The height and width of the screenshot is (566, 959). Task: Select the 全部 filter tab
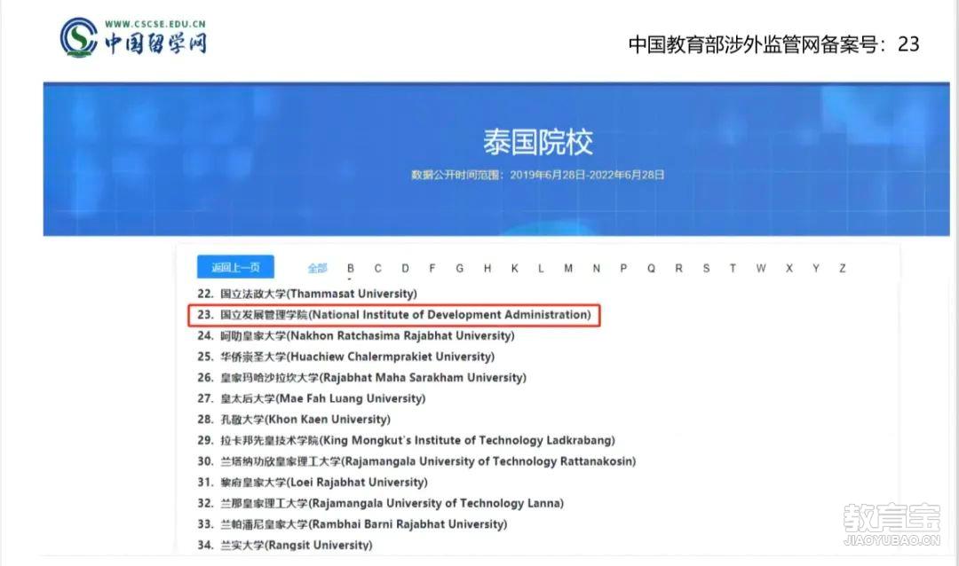pos(317,268)
